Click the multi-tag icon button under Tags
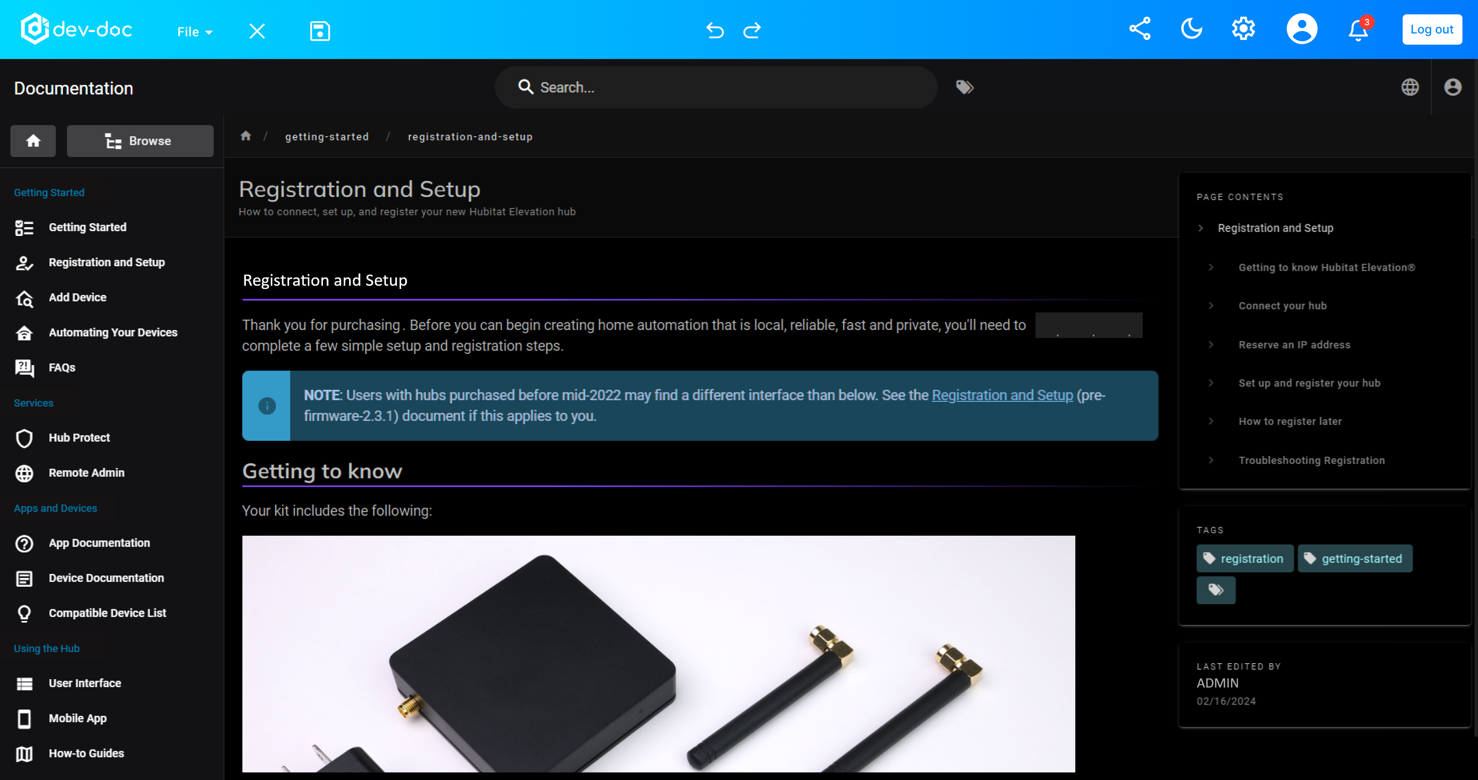 (x=1216, y=590)
